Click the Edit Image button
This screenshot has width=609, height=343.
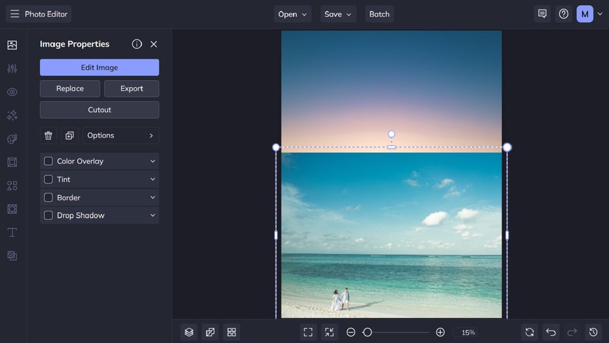[x=99, y=68]
